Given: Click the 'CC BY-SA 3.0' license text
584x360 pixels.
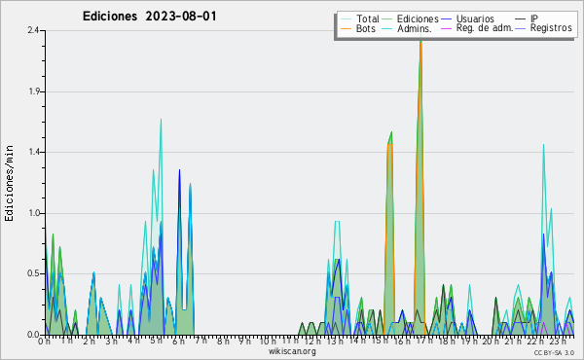Looking at the screenshot, I should [x=554, y=352].
